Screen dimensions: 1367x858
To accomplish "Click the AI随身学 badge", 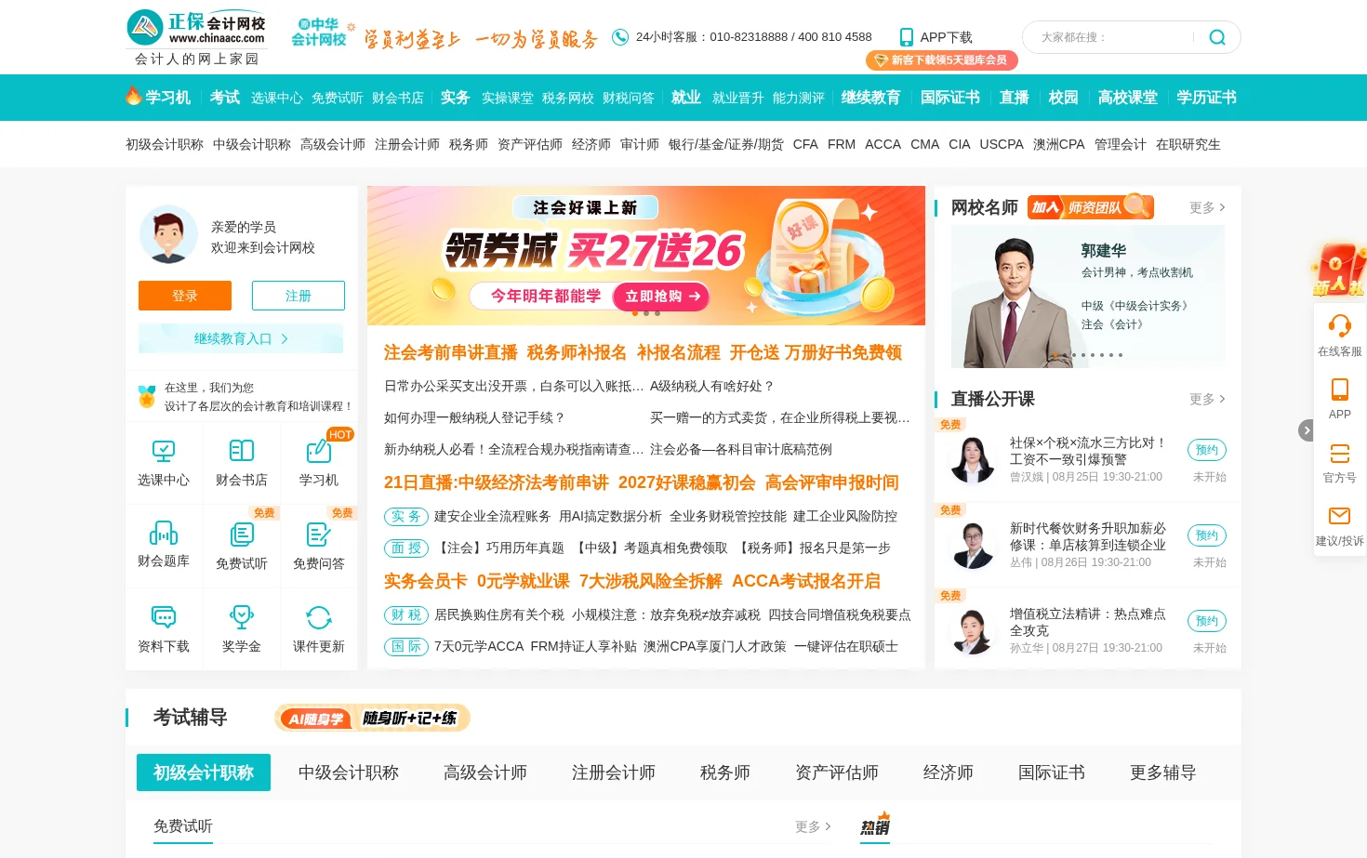I will (x=372, y=718).
